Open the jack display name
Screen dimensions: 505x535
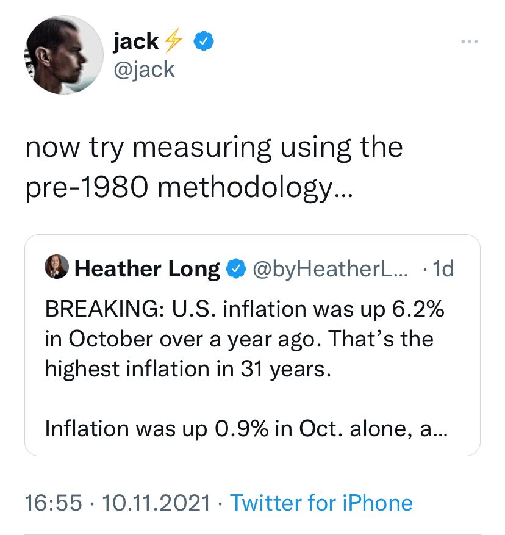tap(136, 41)
